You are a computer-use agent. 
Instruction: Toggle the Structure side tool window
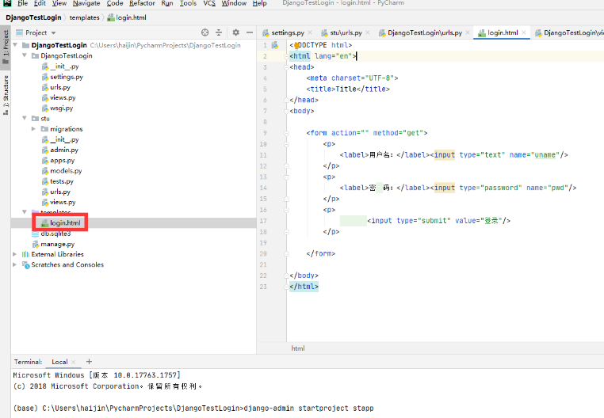point(6,96)
